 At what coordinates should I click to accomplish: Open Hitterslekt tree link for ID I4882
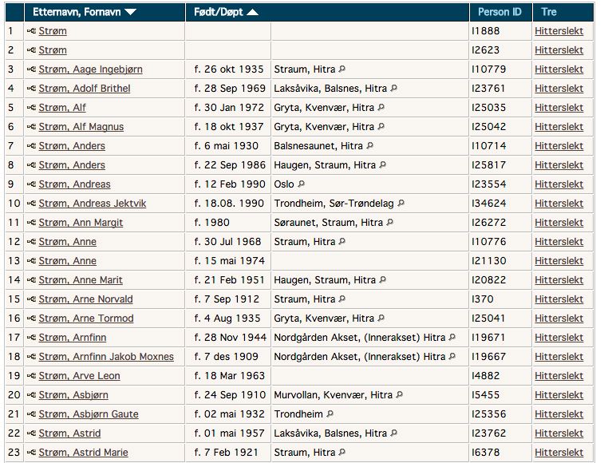tap(559, 375)
